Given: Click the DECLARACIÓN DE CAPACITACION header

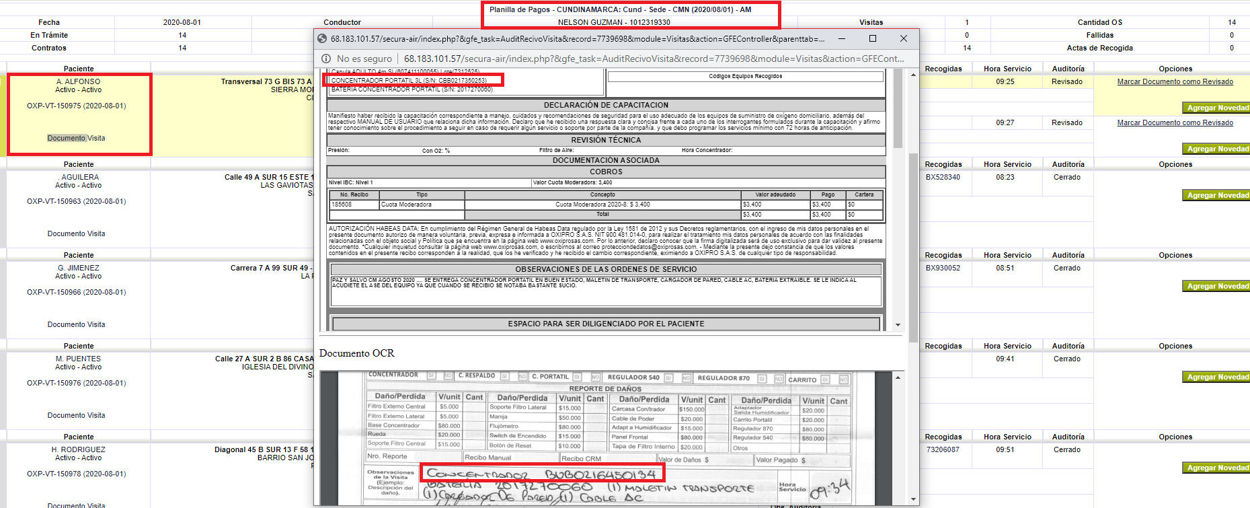Looking at the screenshot, I should coord(606,105).
